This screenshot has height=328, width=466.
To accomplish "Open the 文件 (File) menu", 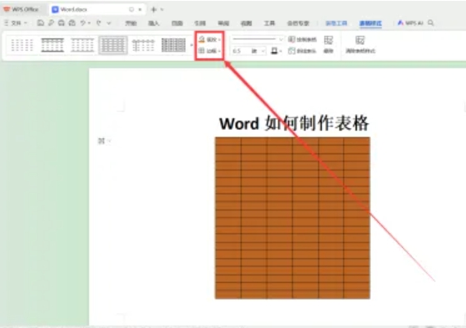I will (16, 22).
